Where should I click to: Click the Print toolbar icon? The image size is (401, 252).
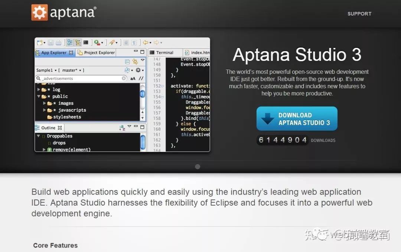(x=59, y=42)
